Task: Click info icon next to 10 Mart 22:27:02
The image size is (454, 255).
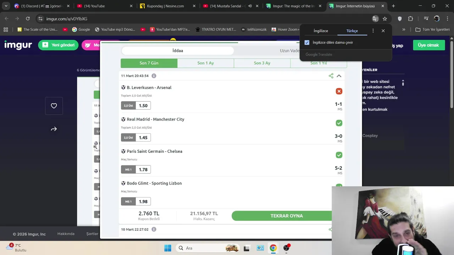Action: click(154, 229)
